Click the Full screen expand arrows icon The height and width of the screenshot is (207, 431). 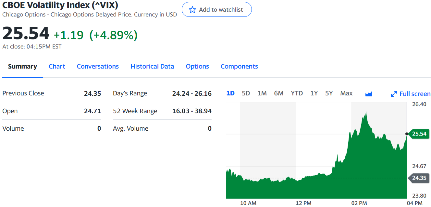tap(394, 94)
